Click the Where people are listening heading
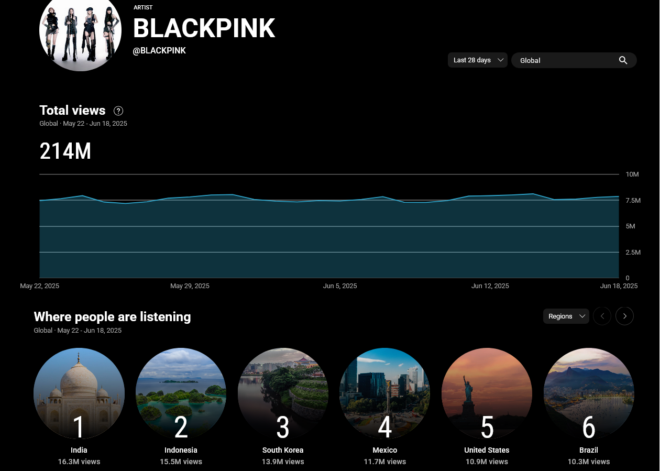 112,317
